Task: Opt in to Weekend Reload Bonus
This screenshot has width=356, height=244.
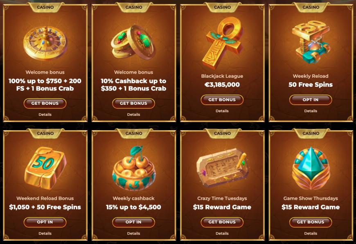Action: [45, 222]
